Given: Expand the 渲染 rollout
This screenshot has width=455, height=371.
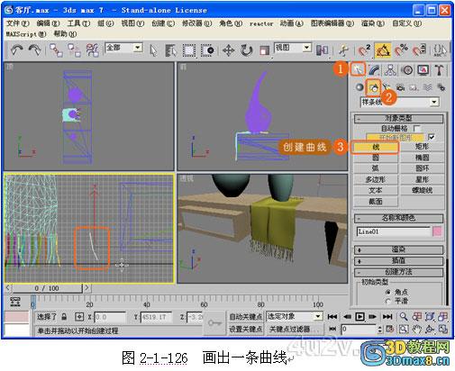Looking at the screenshot, I should [398, 249].
